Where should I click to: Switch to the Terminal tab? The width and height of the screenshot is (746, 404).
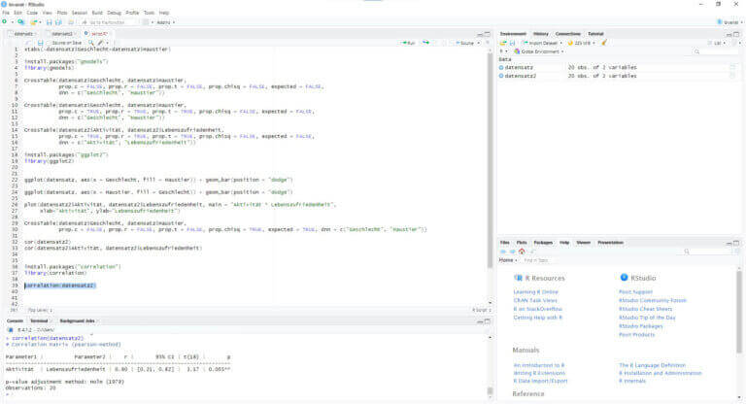39,321
